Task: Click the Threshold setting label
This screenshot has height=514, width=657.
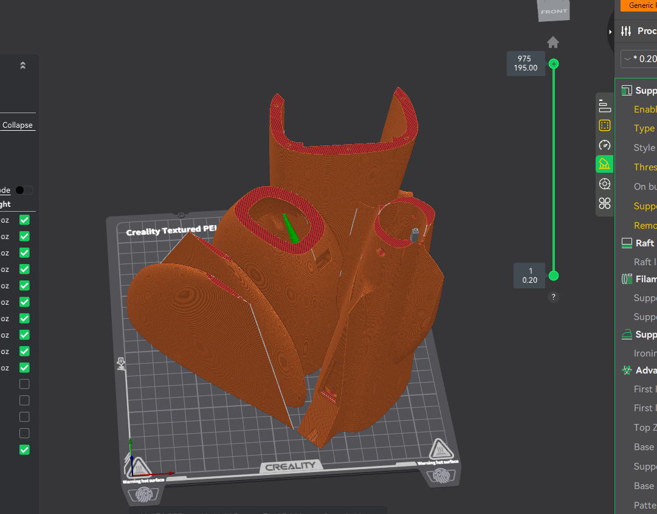Action: [645, 167]
